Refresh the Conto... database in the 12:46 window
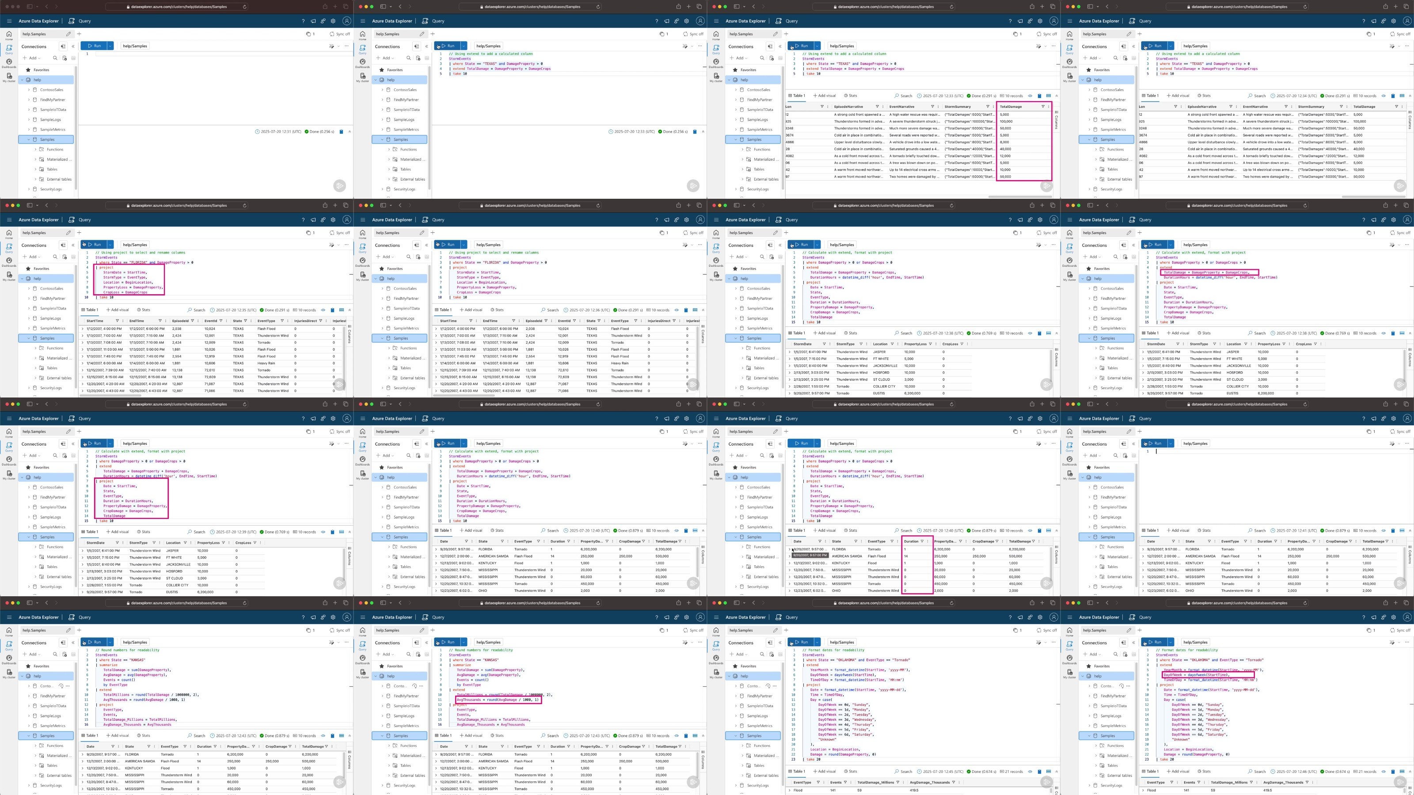 point(1121,686)
